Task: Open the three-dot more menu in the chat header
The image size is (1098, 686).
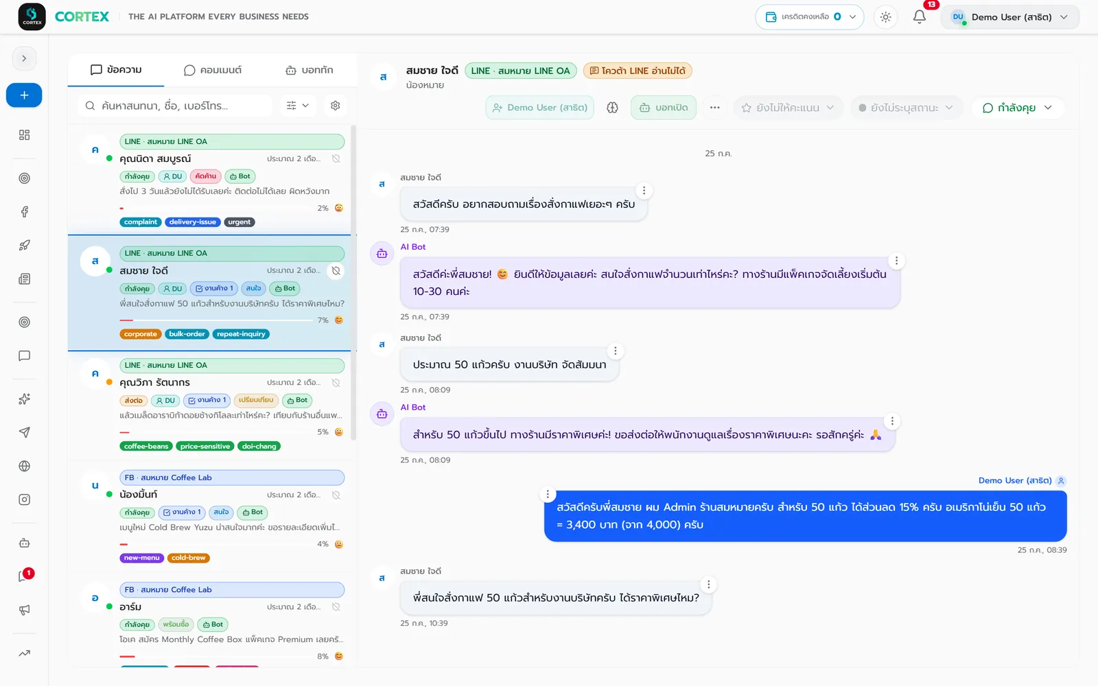Action: (x=714, y=108)
